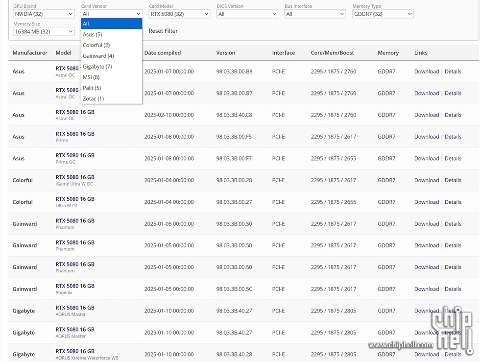Image resolution: width=480 pixels, height=362 pixels.
Task: Select Gainward (4) vendor option
Action: click(x=112, y=56)
